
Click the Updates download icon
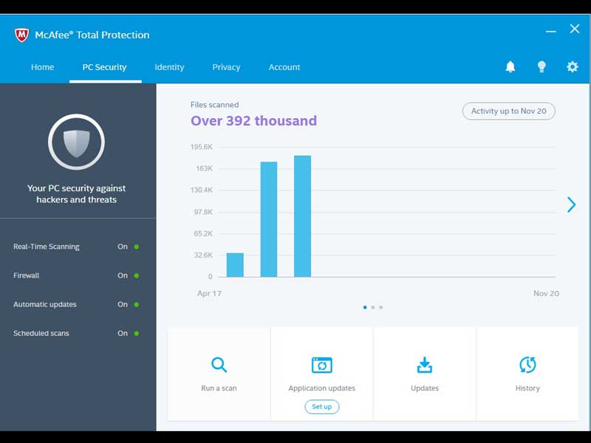pyautogui.click(x=425, y=365)
